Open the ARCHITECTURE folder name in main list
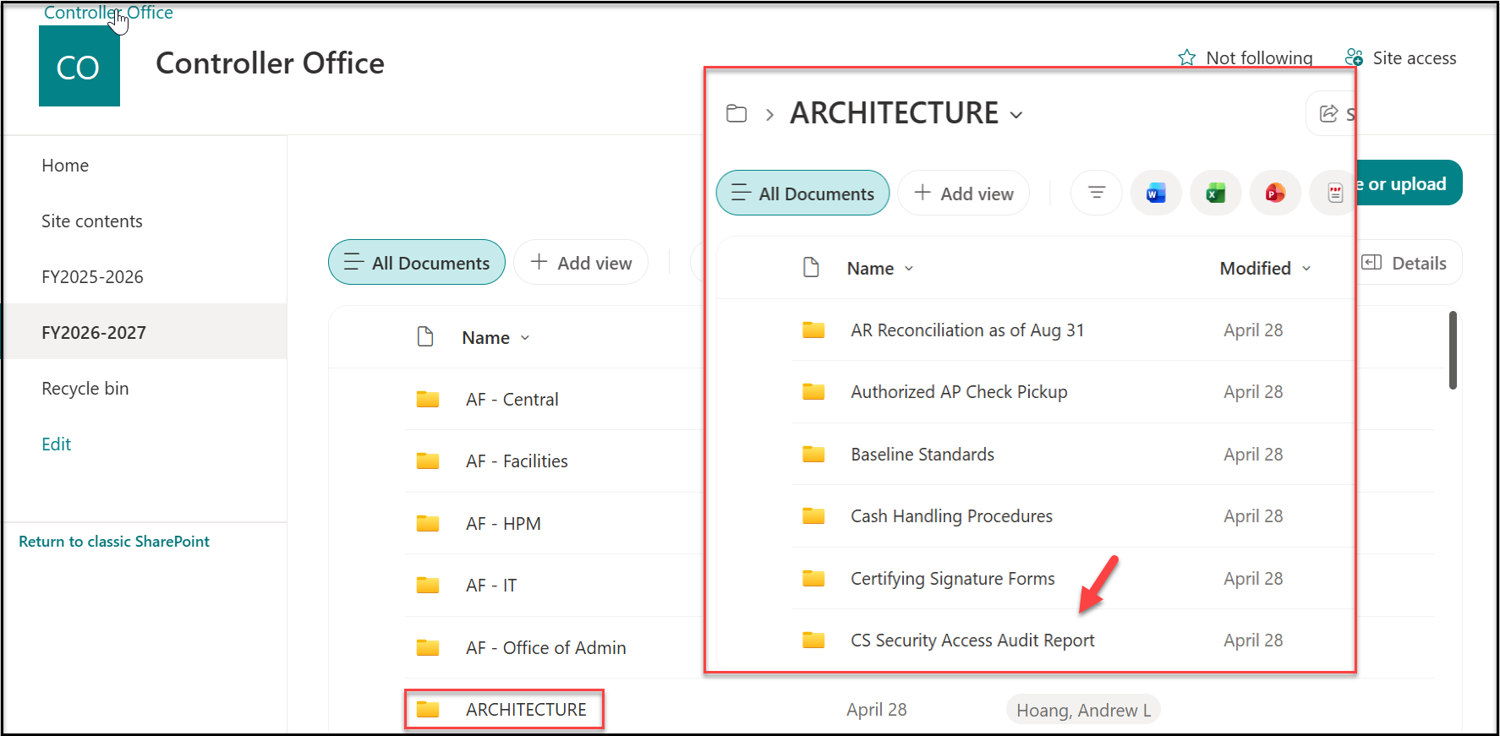 point(526,710)
